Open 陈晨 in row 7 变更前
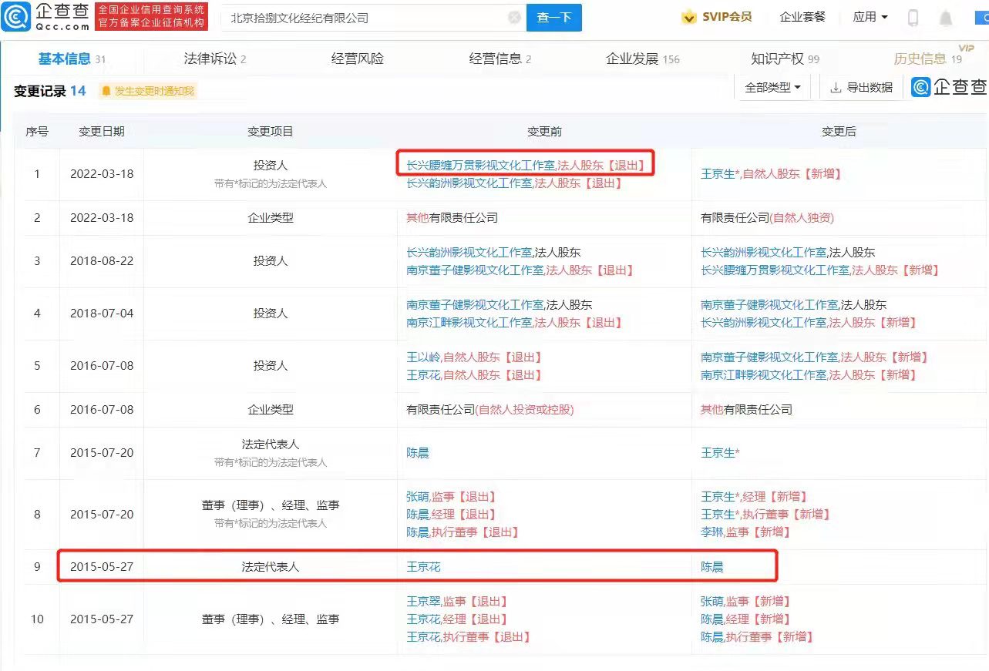This screenshot has height=671, width=989. click(418, 453)
